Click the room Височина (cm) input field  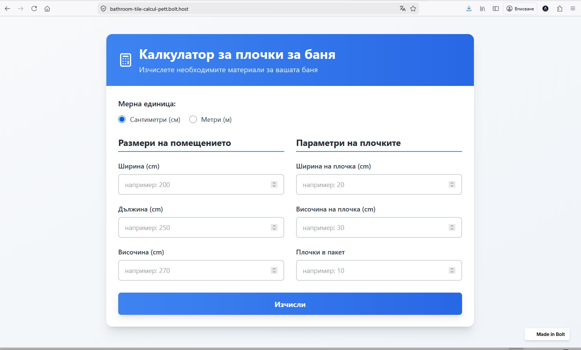[201, 270]
